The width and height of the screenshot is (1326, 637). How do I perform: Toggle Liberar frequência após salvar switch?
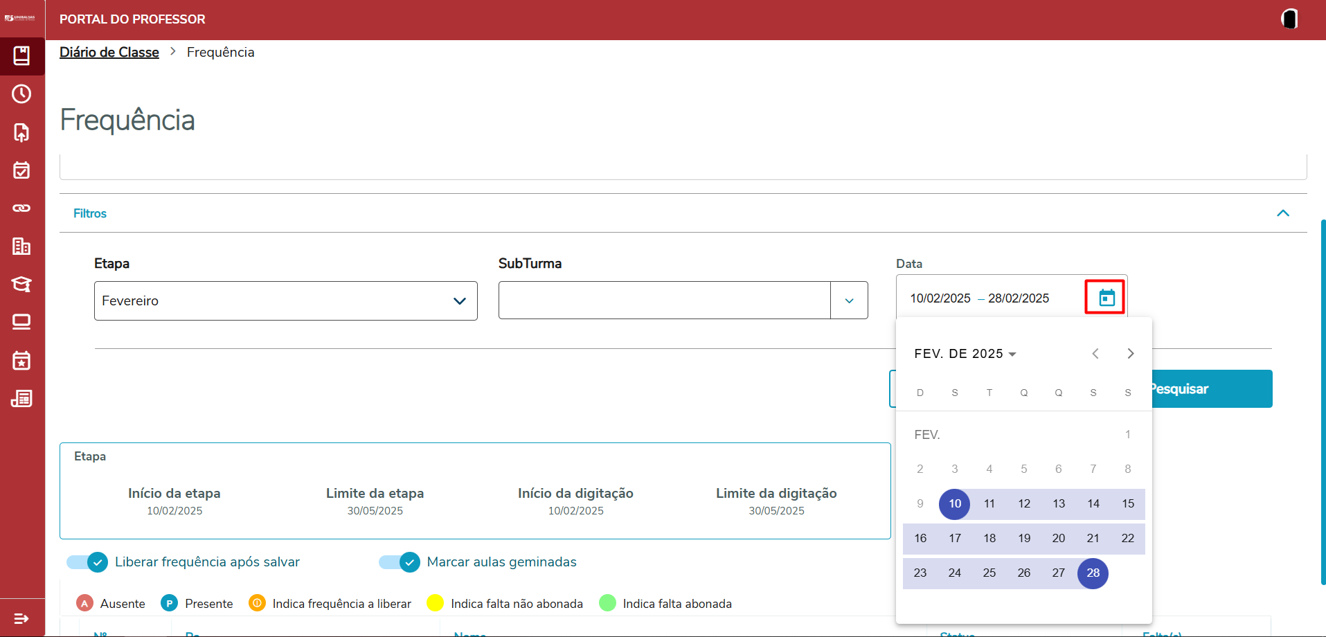(88, 562)
